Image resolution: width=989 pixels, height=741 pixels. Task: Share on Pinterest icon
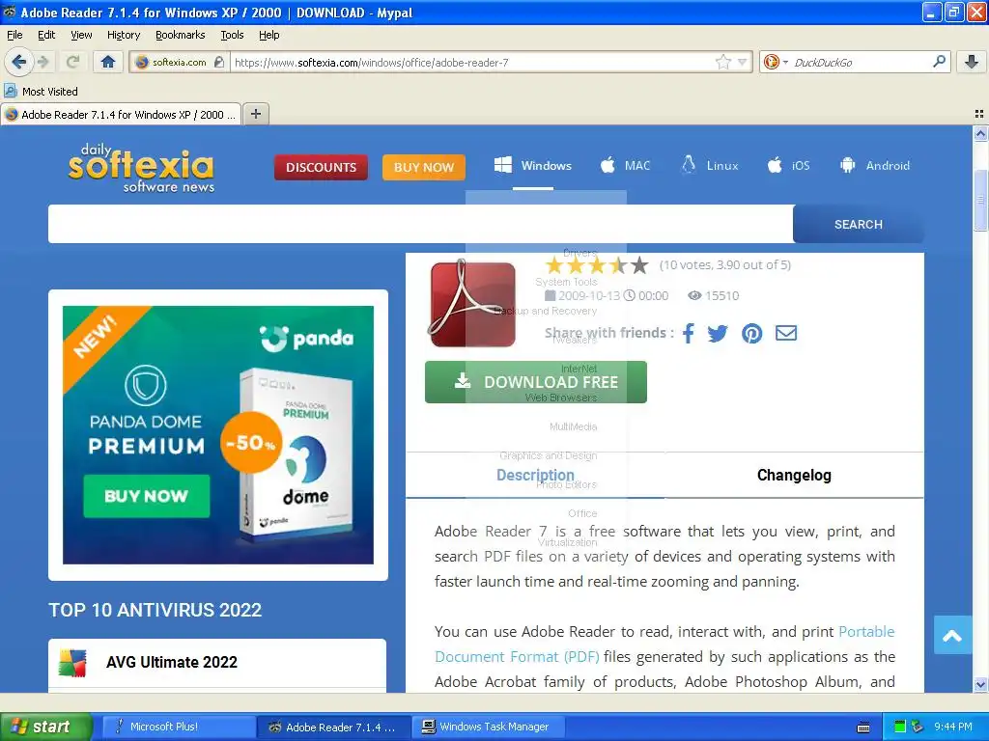click(x=751, y=333)
